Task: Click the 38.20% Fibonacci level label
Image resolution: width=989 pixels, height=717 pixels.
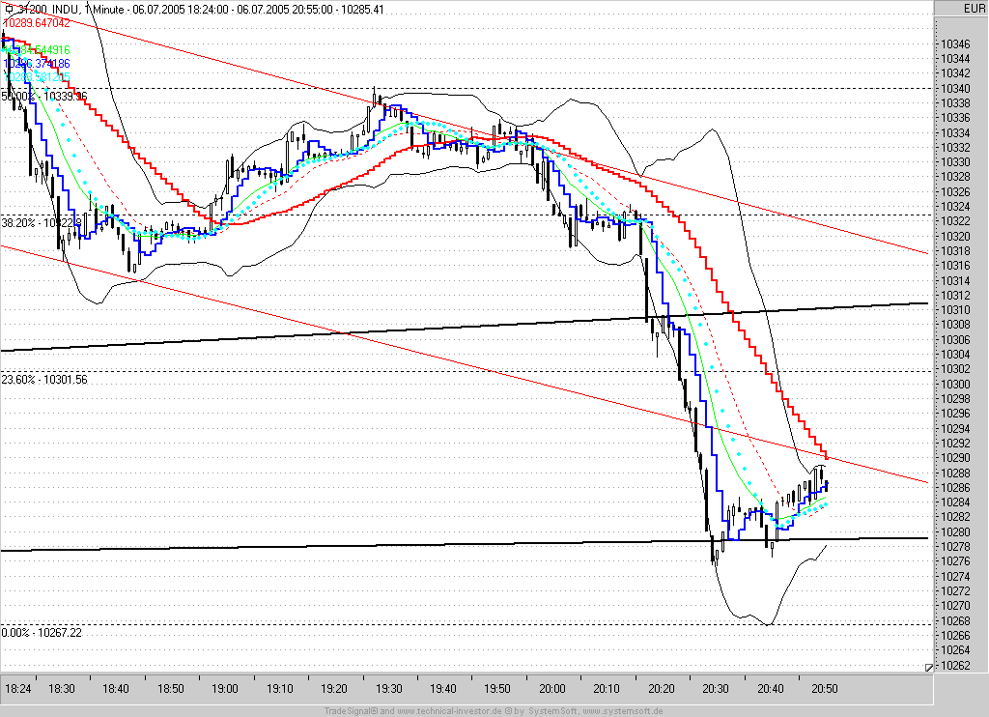Action: 42,223
